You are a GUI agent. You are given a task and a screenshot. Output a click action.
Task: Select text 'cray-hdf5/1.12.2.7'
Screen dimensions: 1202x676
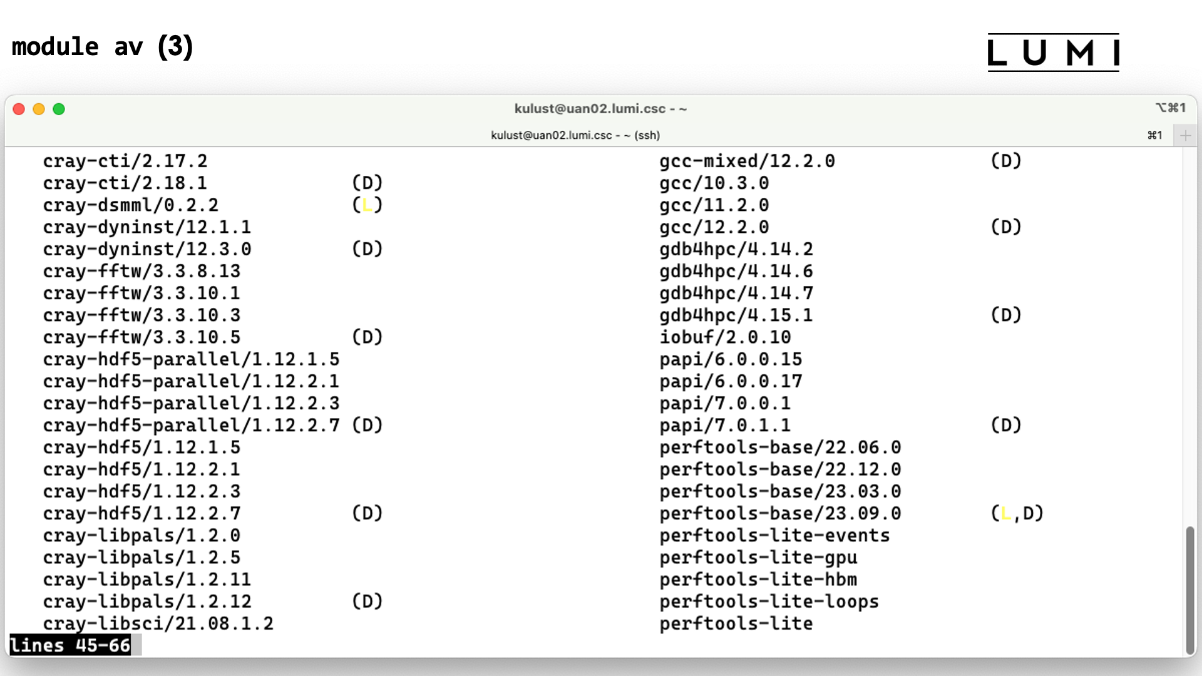(x=141, y=513)
